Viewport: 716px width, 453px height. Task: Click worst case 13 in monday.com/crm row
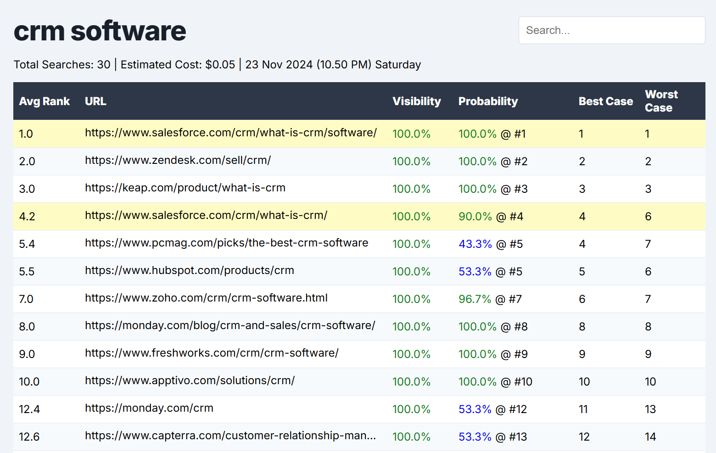pos(650,409)
